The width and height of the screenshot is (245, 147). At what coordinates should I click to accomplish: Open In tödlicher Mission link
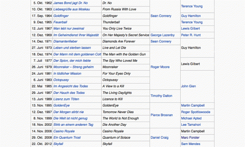pyautogui.click(x=67, y=73)
